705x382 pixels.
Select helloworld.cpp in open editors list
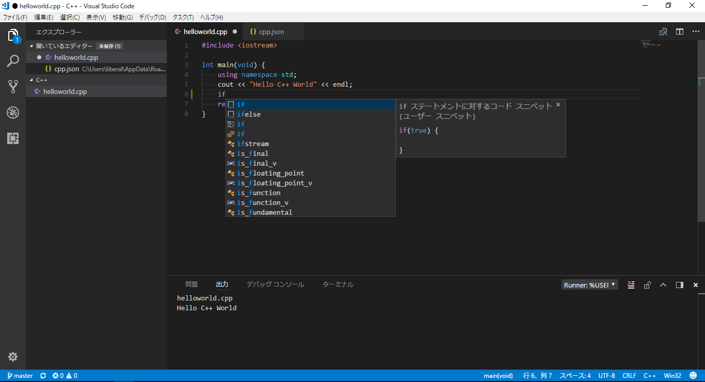96,57
